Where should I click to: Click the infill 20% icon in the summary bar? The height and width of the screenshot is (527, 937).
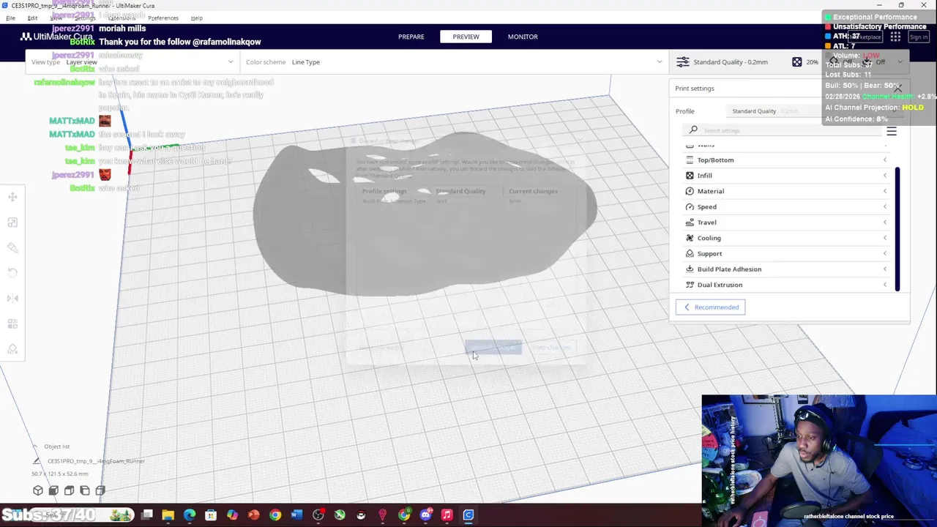click(796, 62)
